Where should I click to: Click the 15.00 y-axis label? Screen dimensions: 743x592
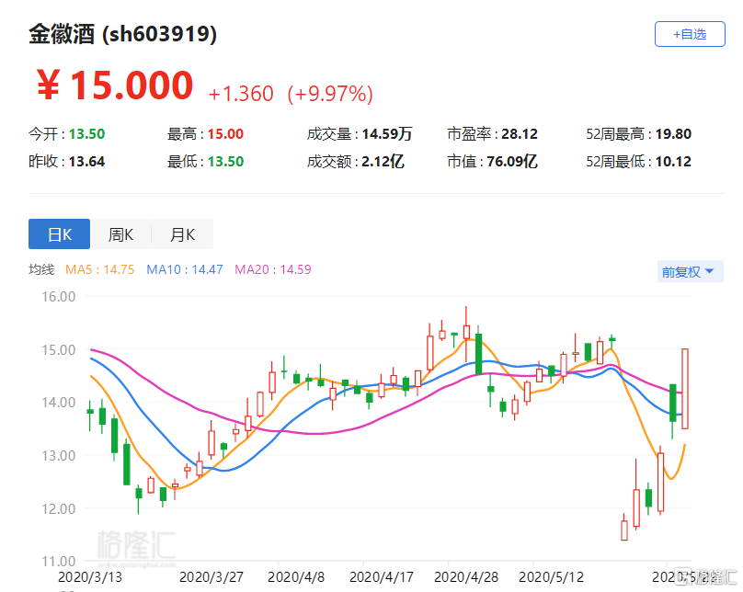58,349
